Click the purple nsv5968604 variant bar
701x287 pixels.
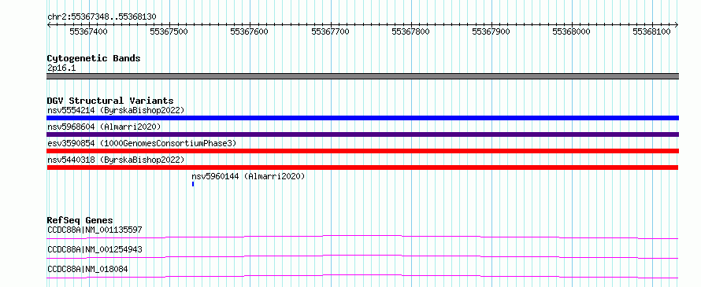point(362,134)
